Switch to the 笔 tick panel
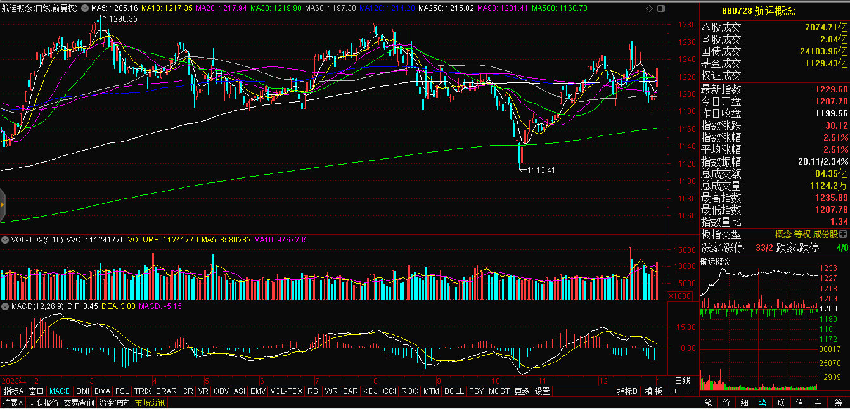 [708, 403]
